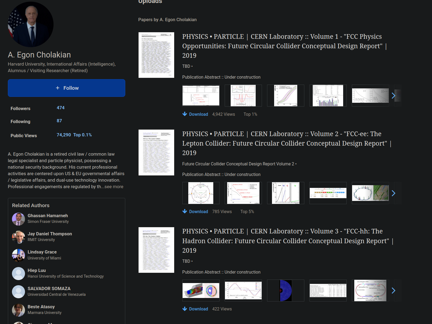Open the Volume 3 FCC-hh Hadron Collider title
Image resolution: width=432 pixels, height=324 pixels.
coord(288,241)
